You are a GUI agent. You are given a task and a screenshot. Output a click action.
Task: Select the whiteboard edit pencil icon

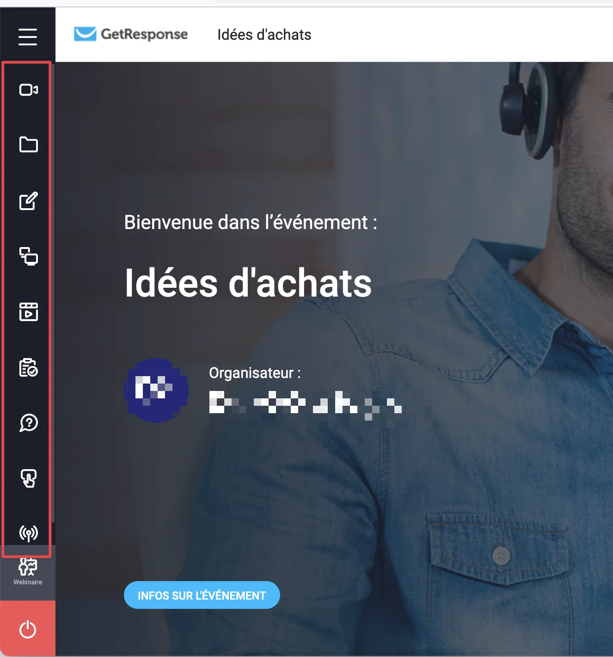pos(28,201)
